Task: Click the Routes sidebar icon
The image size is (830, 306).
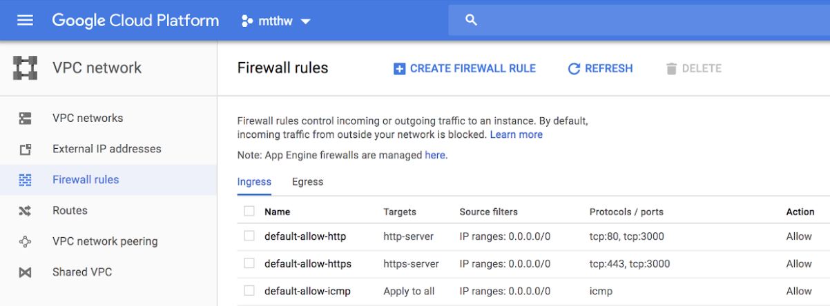Action: tap(26, 211)
